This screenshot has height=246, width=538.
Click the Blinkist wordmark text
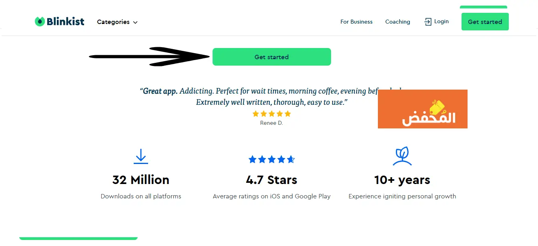[66, 22]
